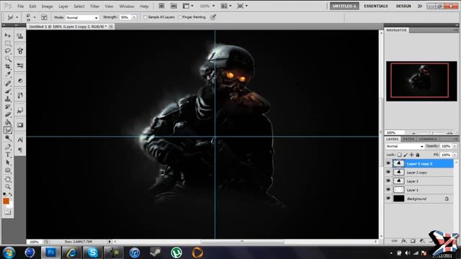Toggle Quick Mask mode icon
The height and width of the screenshot is (259, 461).
[8, 212]
